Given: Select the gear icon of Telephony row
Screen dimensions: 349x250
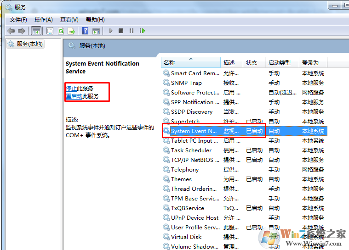Looking at the screenshot, I should tap(166, 169).
